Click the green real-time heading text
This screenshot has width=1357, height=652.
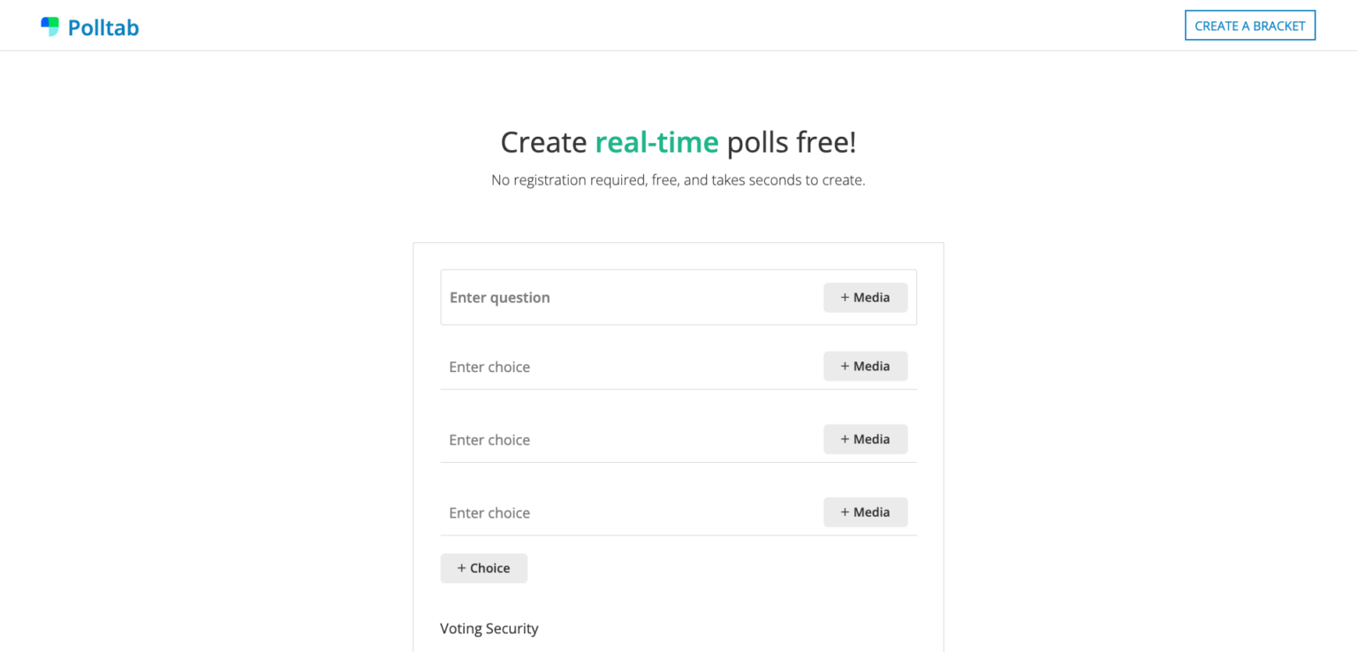tap(656, 141)
